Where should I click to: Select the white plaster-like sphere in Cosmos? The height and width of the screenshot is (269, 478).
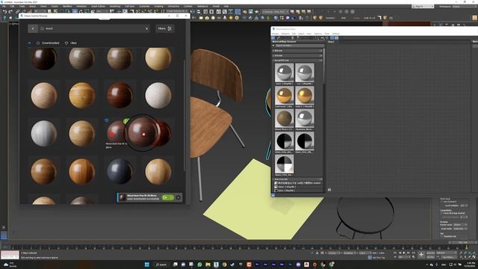(158, 96)
